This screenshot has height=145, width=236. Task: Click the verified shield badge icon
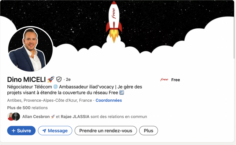59,79
